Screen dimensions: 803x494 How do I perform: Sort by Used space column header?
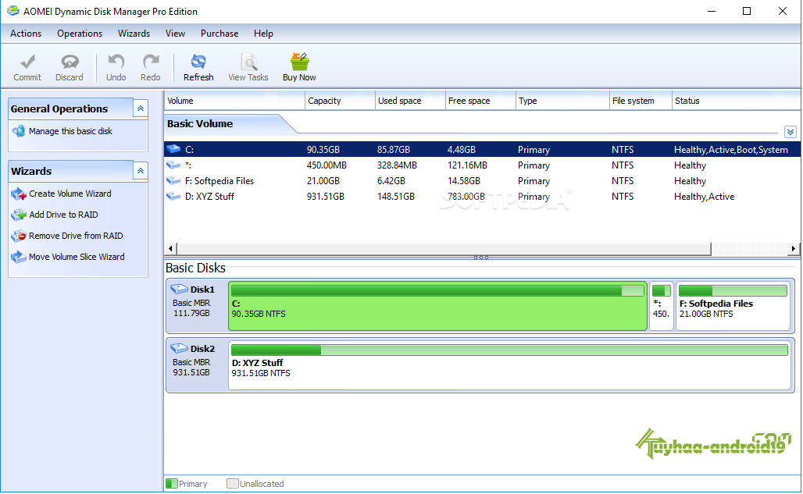(x=410, y=101)
